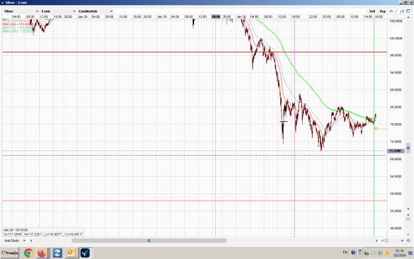Image resolution: width=414 pixels, height=259 pixels.
Task: Click the black dashed horizontal line near 70
Action: coord(195,155)
